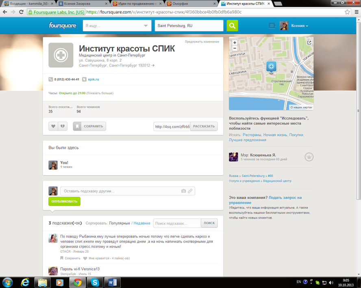Click СТАСЯ's tip author avatar

tap(53, 239)
